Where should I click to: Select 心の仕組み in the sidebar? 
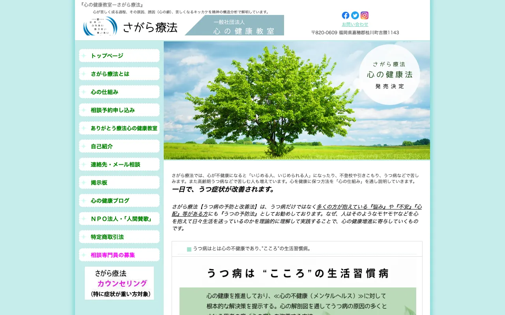tap(119, 92)
